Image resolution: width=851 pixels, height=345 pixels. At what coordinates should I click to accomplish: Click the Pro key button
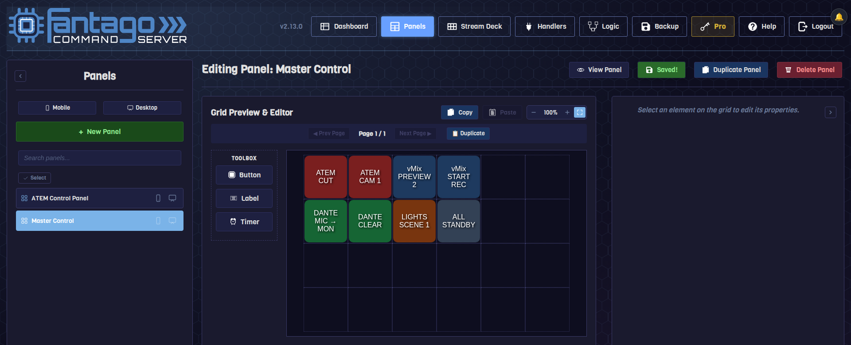point(713,27)
